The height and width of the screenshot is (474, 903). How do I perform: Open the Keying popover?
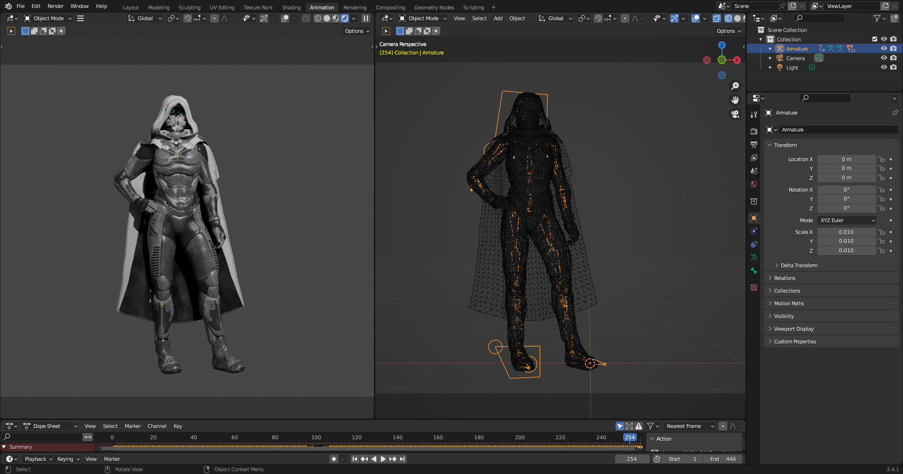(x=68, y=459)
